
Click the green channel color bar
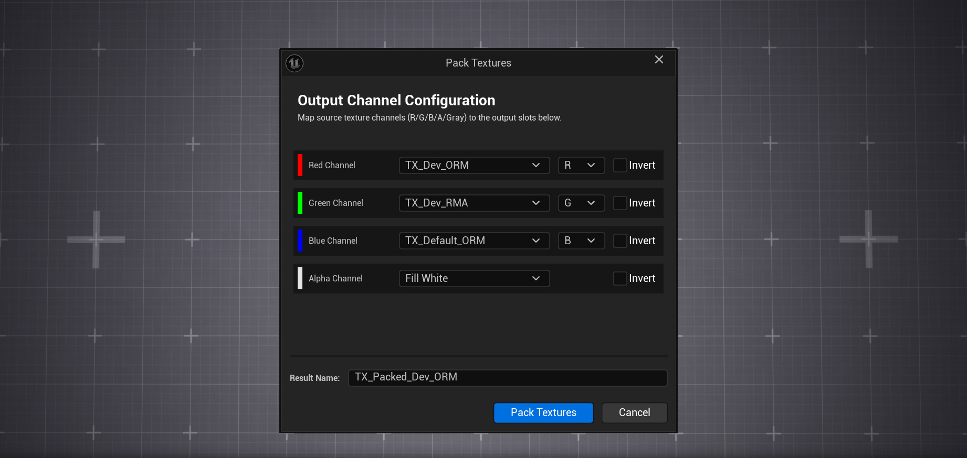300,203
